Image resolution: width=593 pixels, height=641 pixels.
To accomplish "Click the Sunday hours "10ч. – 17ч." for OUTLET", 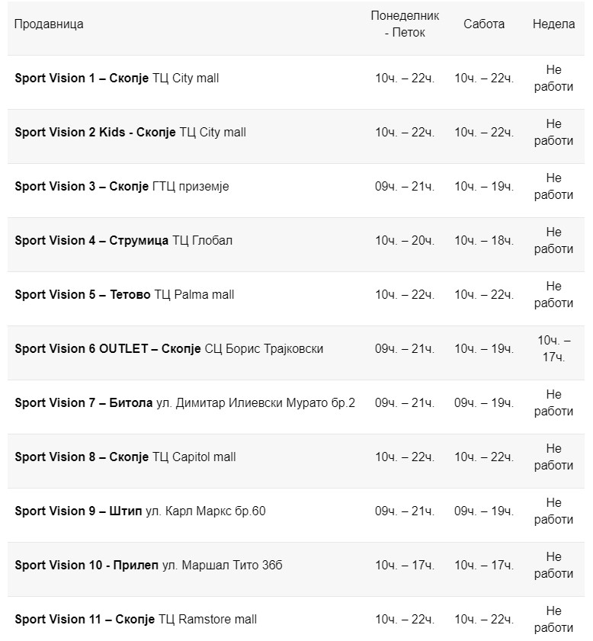I will (x=553, y=348).
